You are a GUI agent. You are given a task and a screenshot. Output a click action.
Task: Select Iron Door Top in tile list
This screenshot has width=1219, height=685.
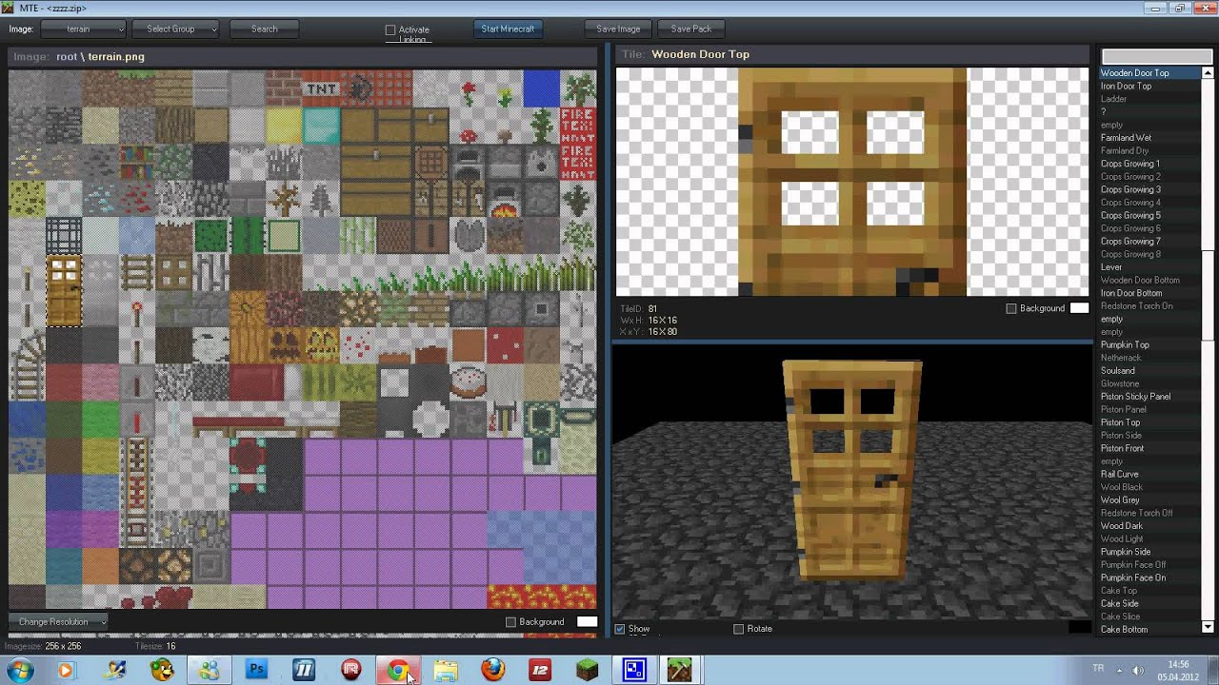[x=1150, y=87]
